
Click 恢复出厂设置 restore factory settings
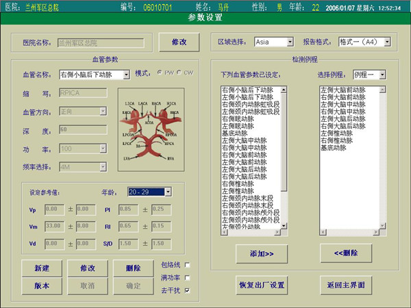click(x=262, y=284)
